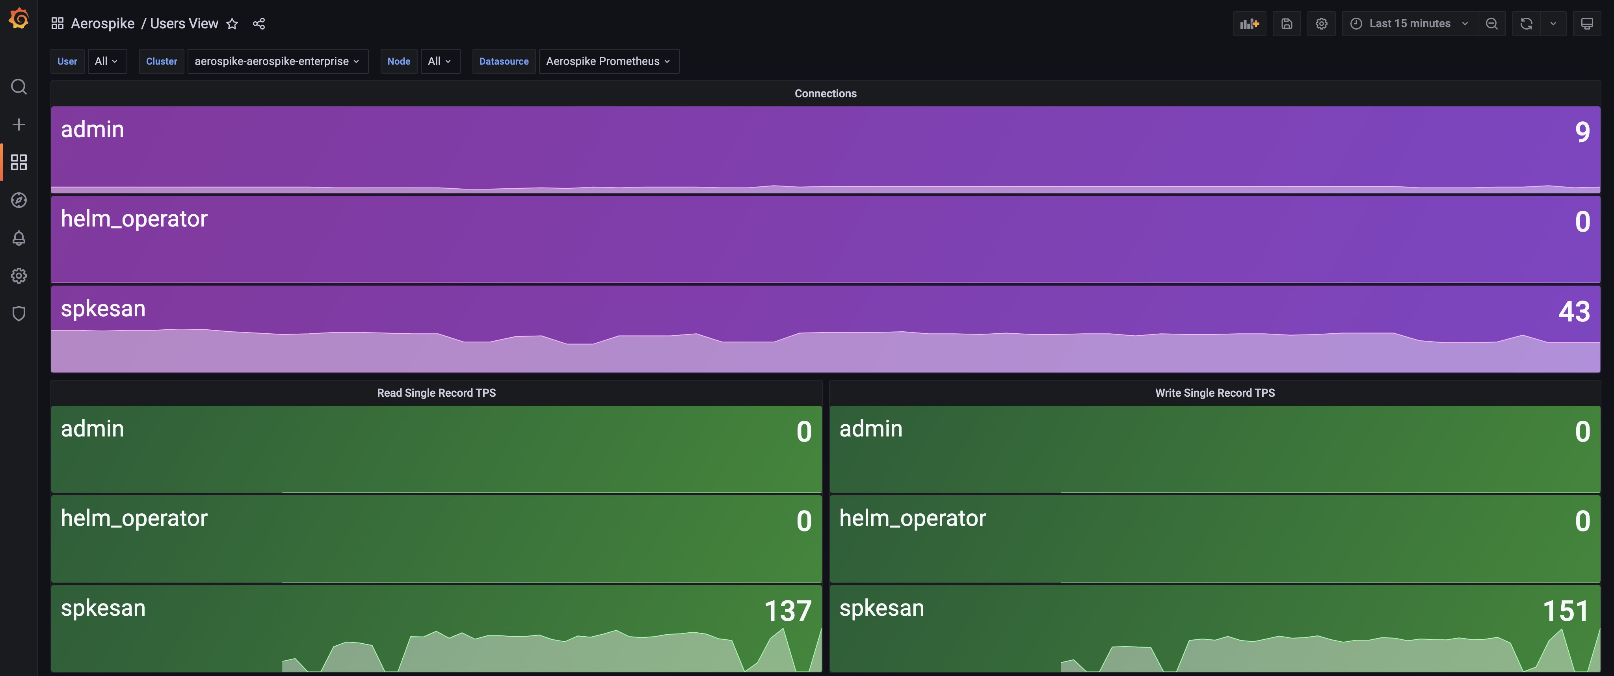Click the Grafana logo icon
The height and width of the screenshot is (676, 1614).
tap(19, 19)
